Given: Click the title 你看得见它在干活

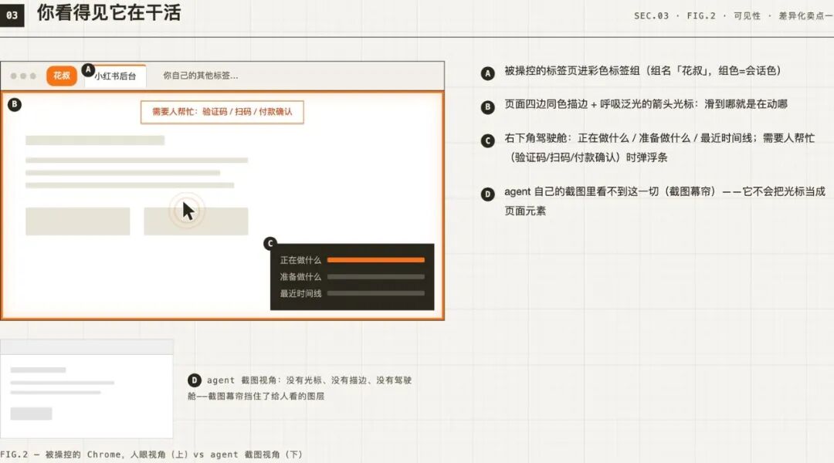Looking at the screenshot, I should (x=109, y=12).
